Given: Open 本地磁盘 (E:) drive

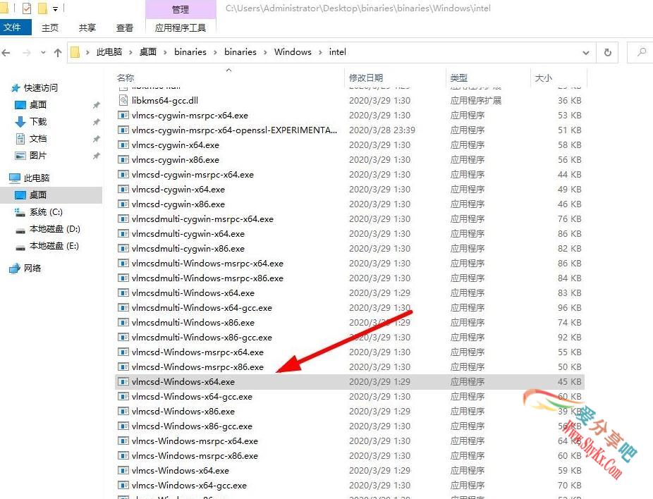Looking at the screenshot, I should [54, 246].
